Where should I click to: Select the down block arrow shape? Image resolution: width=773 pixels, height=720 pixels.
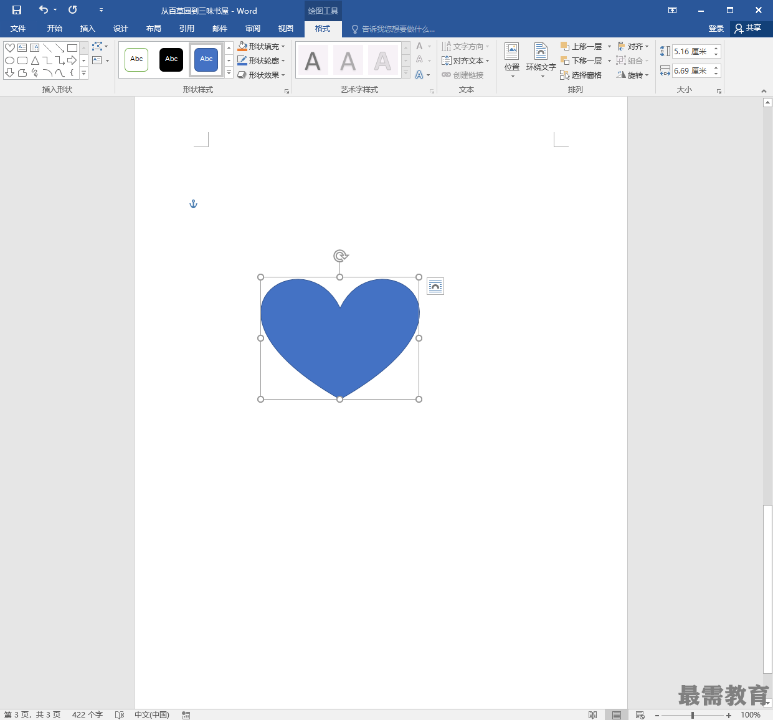(10, 73)
